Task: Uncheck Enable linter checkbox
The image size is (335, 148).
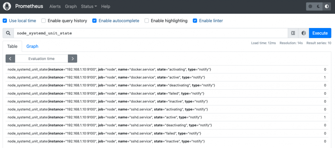Action: (195, 21)
